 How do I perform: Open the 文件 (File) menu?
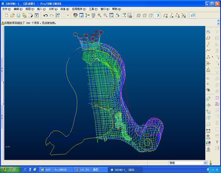pyautogui.click(x=6, y=9)
